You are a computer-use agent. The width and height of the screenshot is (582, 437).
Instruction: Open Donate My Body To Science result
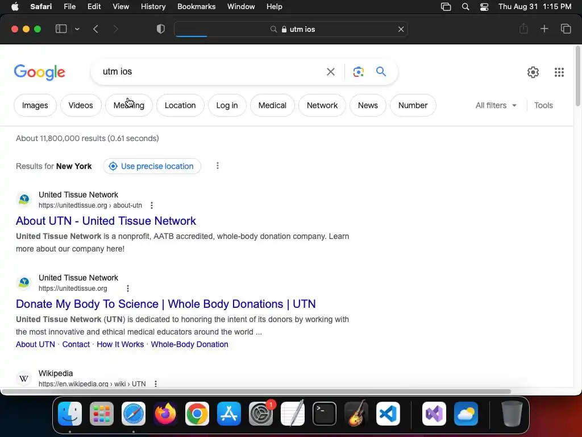(x=165, y=304)
